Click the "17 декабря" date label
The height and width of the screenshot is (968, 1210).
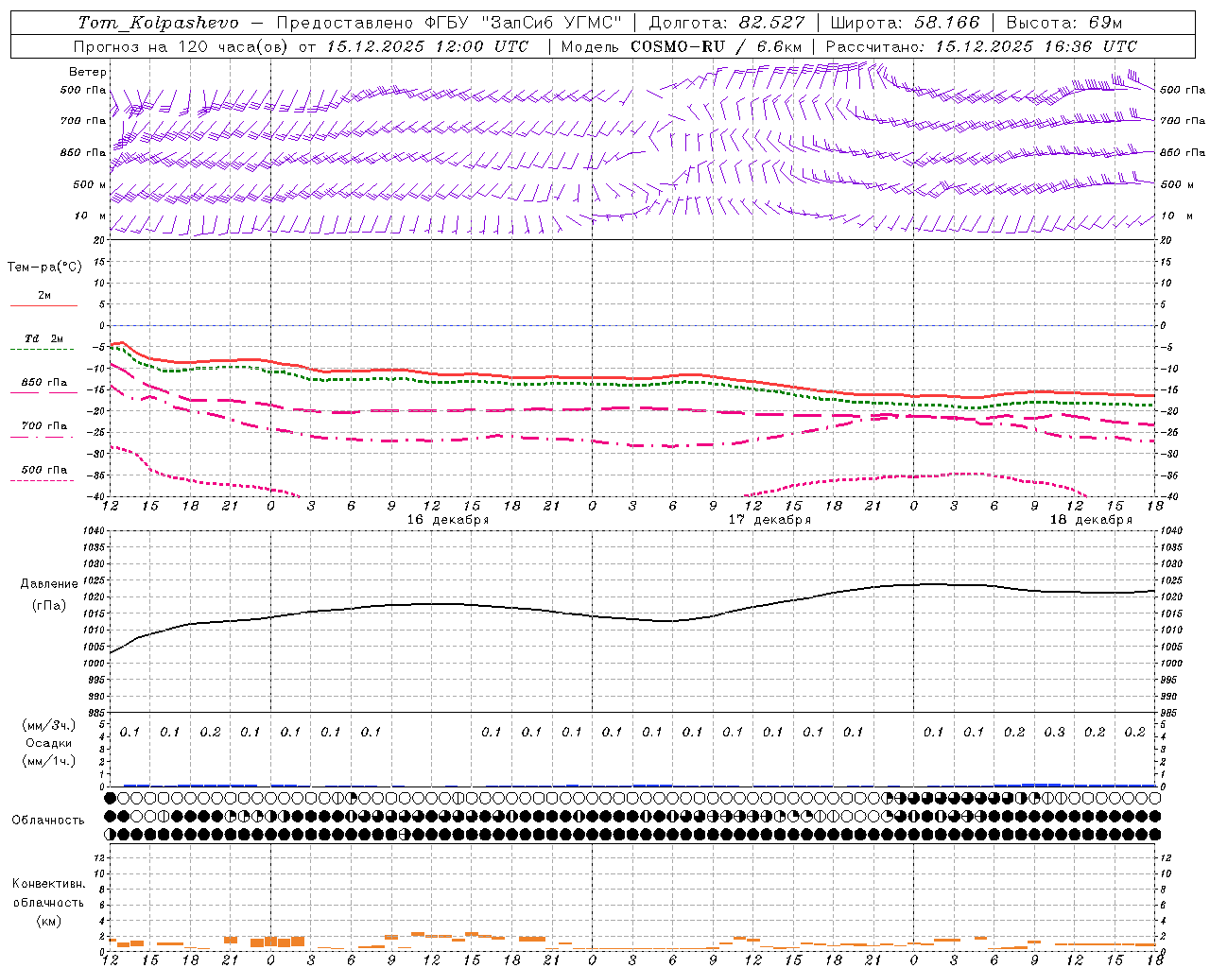[769, 520]
